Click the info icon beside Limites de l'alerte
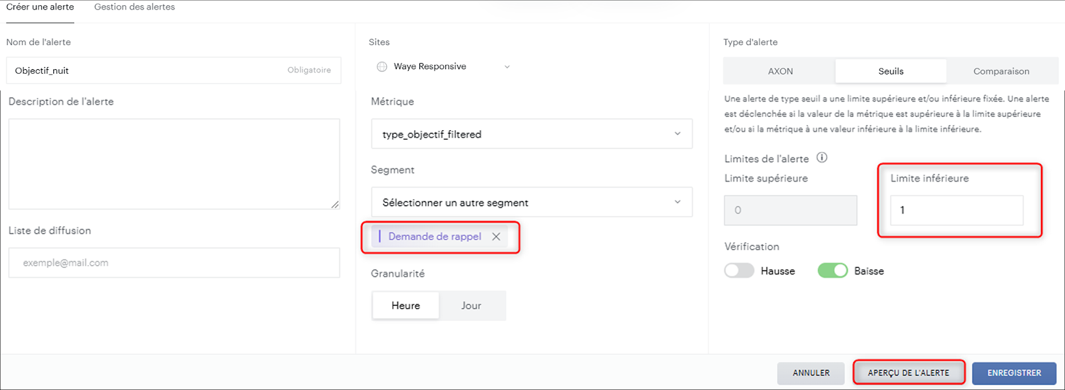This screenshot has width=1065, height=390. [x=822, y=157]
